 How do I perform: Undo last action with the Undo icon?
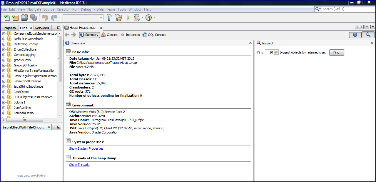(44, 17)
